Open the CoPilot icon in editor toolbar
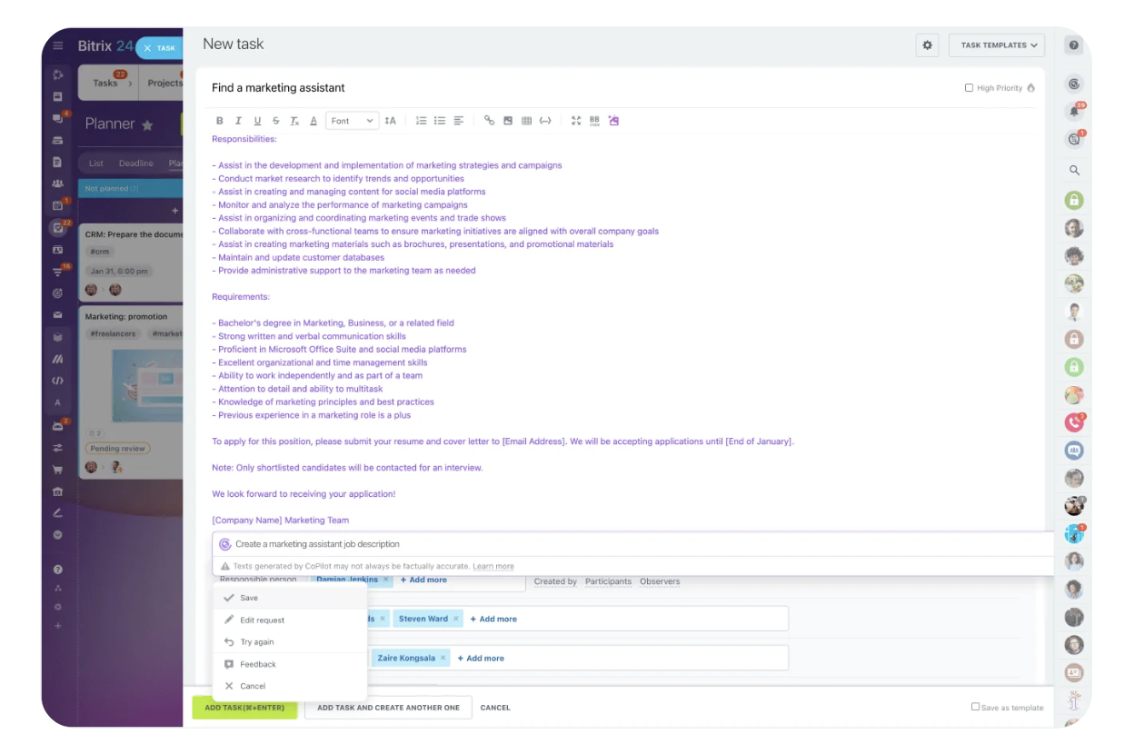 click(613, 121)
